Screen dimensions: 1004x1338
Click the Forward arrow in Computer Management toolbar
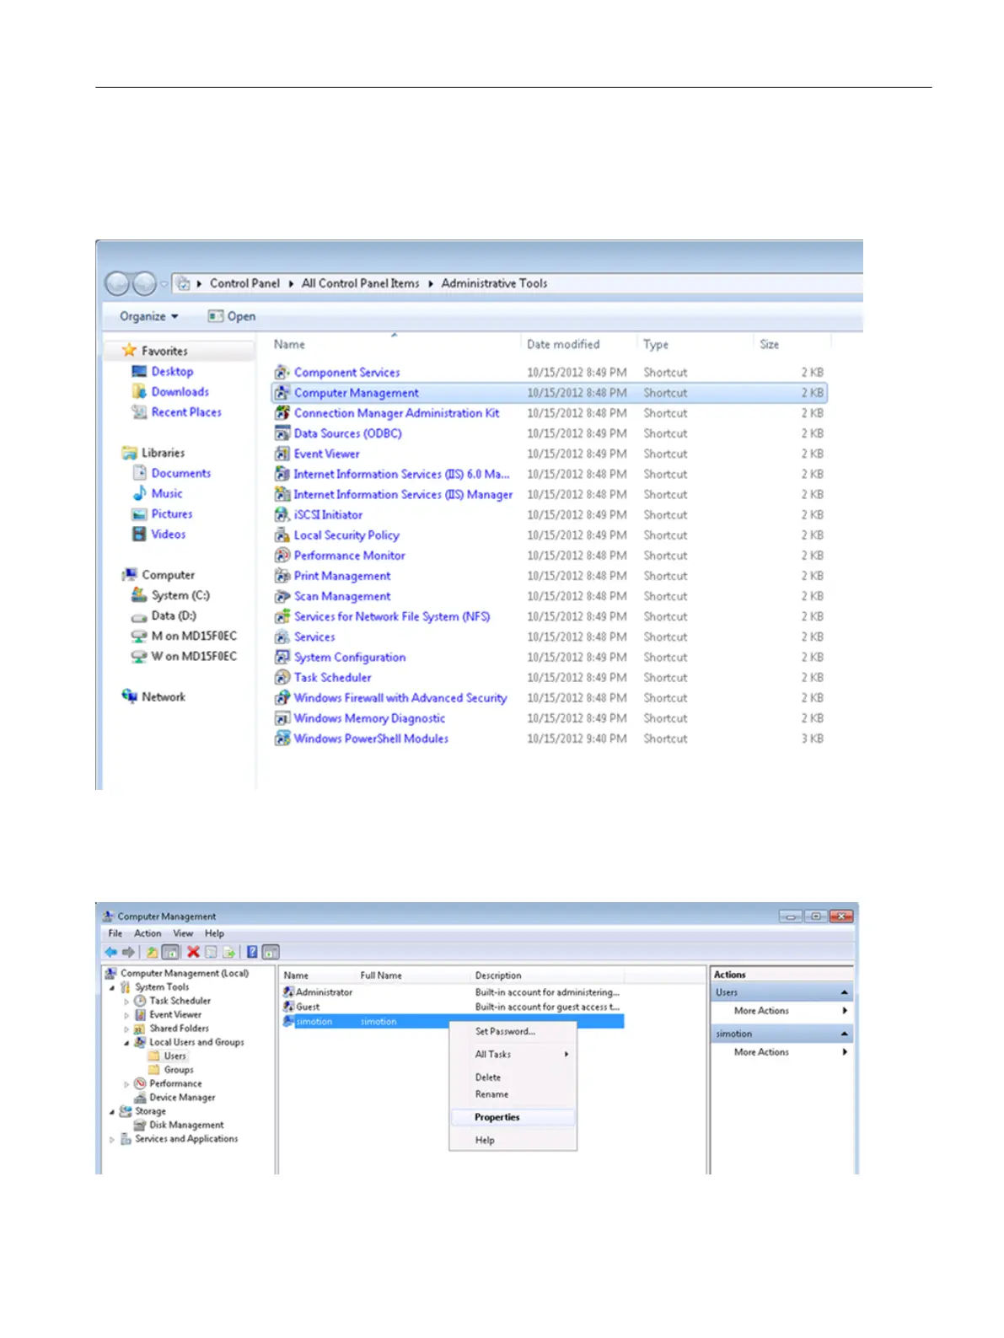[x=128, y=952]
